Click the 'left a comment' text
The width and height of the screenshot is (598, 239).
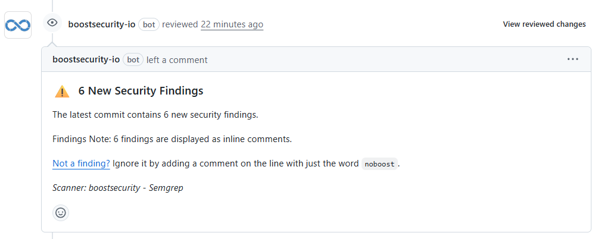coord(177,59)
